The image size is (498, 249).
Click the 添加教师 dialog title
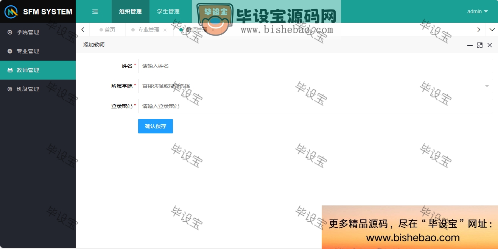click(x=94, y=45)
